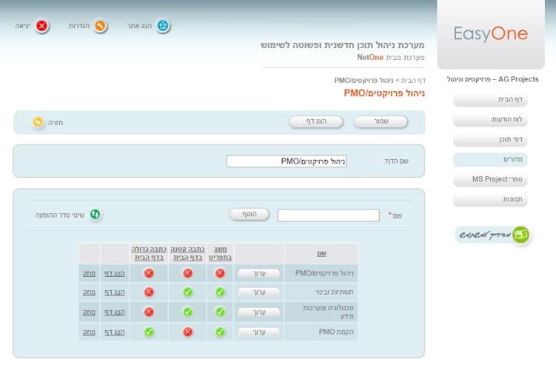Toggle 'כתבה קטנה' for תשתיות ובינוי row
The image size is (556, 370).
[188, 292]
